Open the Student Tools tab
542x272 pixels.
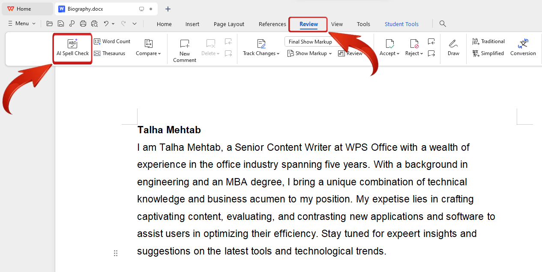pos(401,24)
